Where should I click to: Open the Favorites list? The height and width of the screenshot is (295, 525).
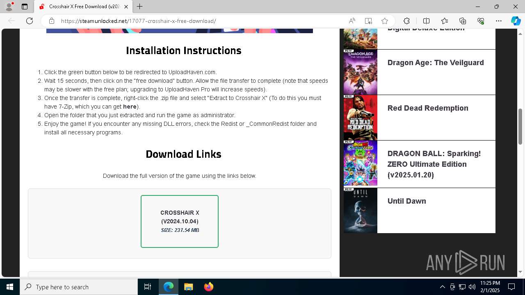click(x=445, y=21)
